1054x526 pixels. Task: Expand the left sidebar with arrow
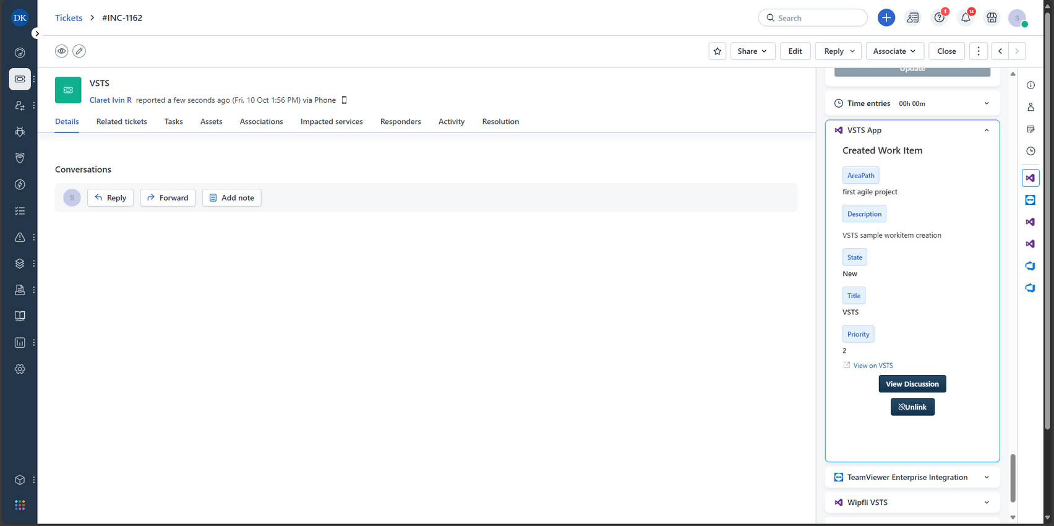(x=37, y=33)
